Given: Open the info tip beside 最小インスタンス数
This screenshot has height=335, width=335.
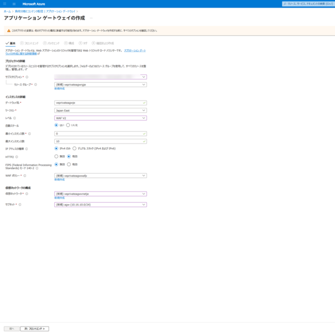Looking at the screenshot, I should coord(30,134).
